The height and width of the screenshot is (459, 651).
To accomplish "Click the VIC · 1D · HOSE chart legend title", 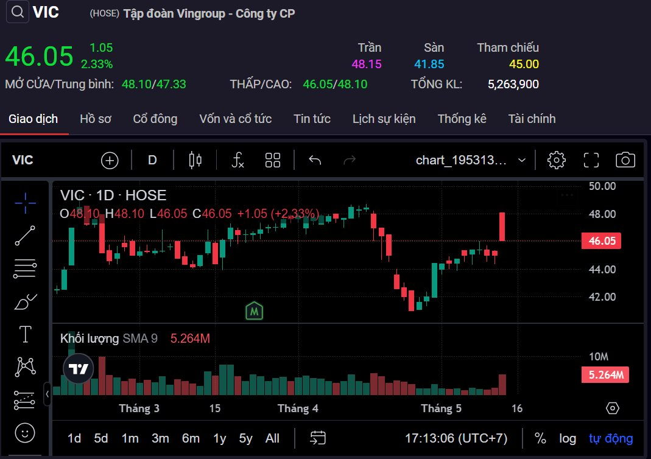I will coord(113,195).
